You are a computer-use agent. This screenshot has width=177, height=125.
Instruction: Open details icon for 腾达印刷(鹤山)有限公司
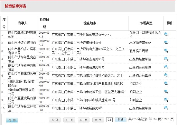pyautogui.click(x=166, y=84)
